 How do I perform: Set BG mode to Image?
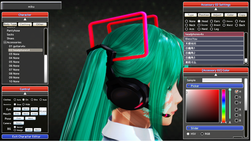(x=15, y=130)
